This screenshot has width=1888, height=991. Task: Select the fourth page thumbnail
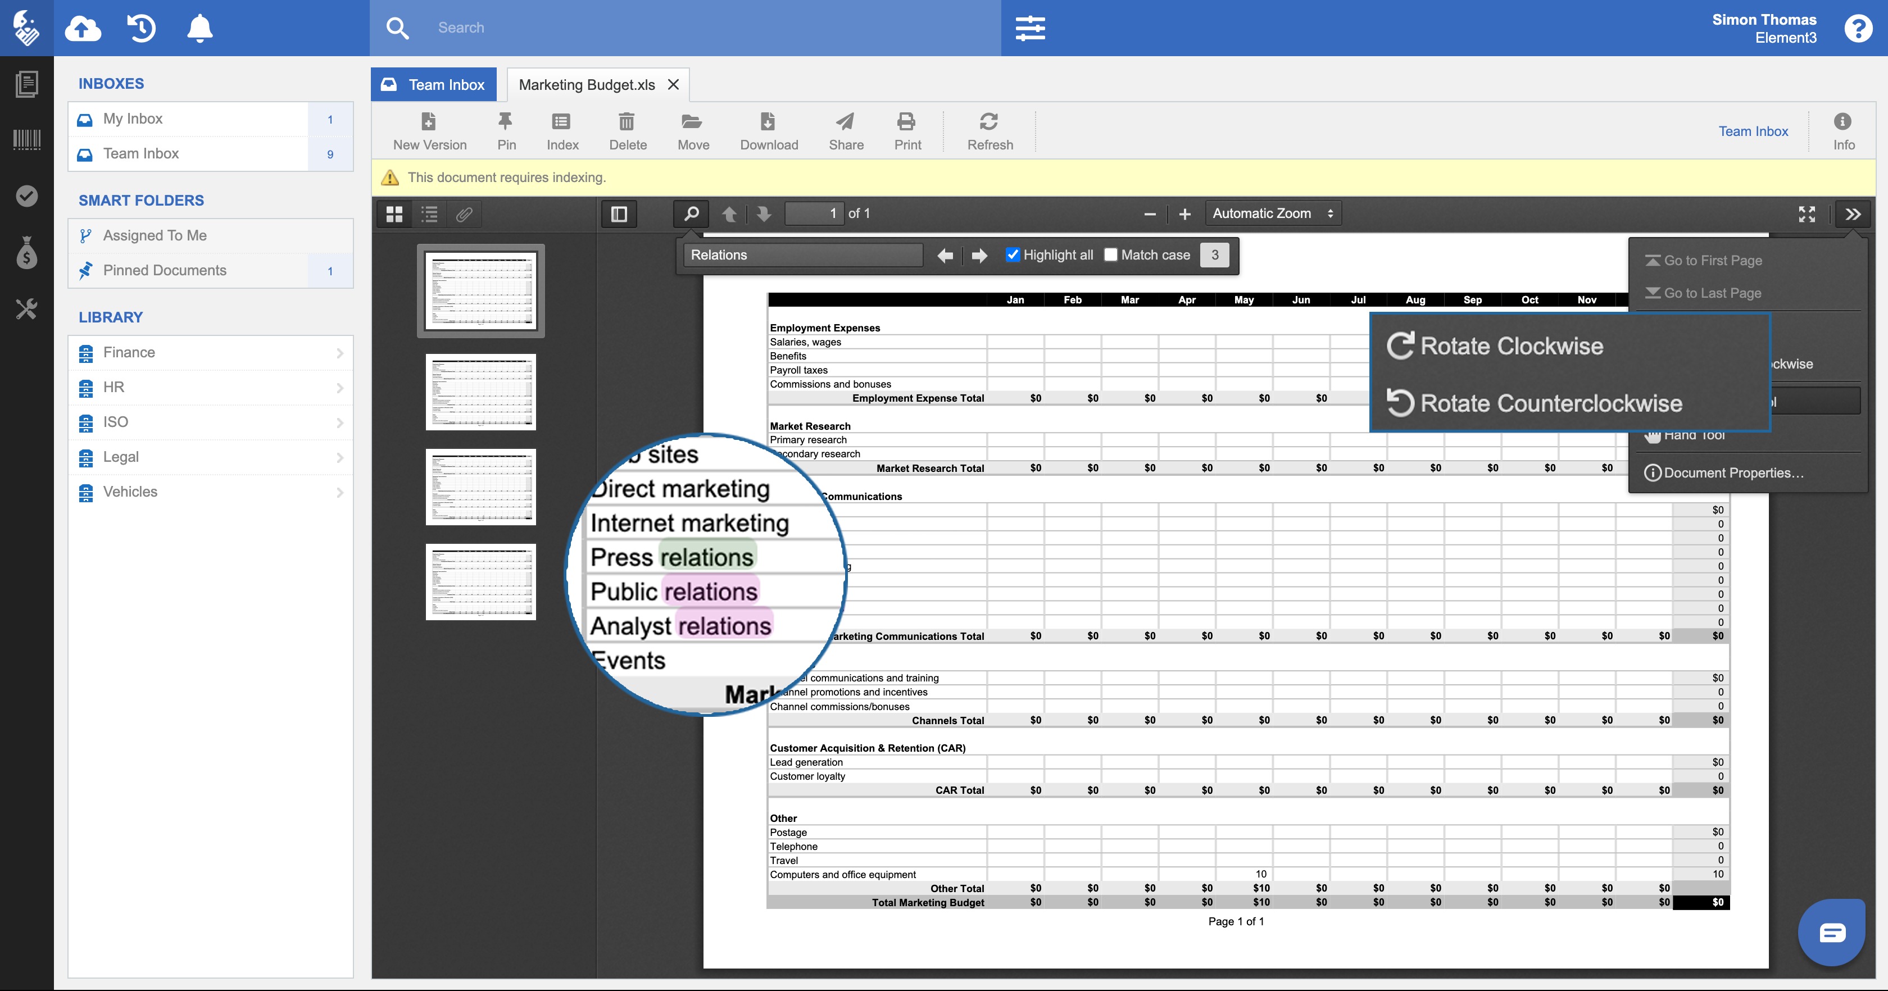[x=481, y=582]
